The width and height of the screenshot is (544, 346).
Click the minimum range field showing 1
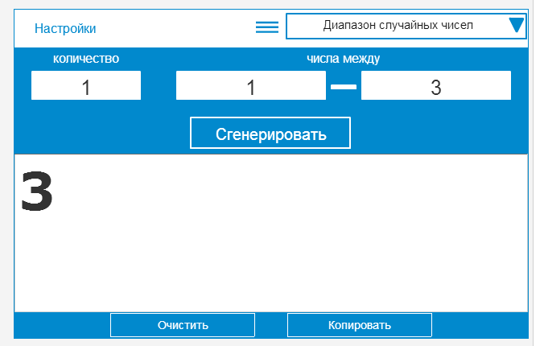(x=250, y=86)
